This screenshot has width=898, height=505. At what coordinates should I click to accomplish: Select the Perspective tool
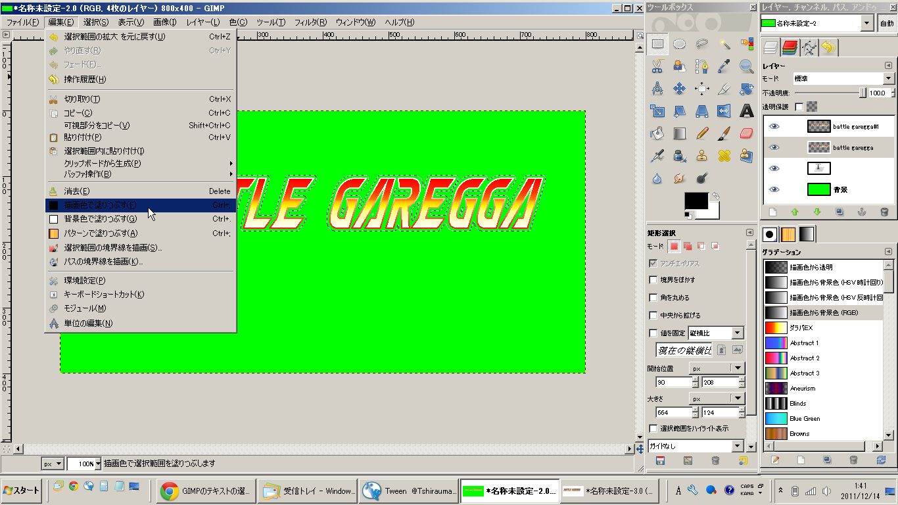pos(702,111)
